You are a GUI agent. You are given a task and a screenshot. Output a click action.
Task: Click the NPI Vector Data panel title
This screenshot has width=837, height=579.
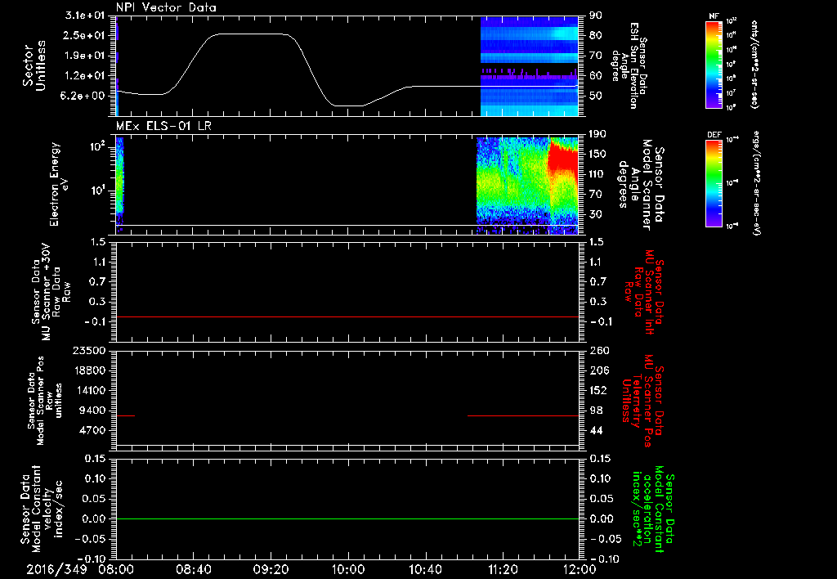pos(166,7)
